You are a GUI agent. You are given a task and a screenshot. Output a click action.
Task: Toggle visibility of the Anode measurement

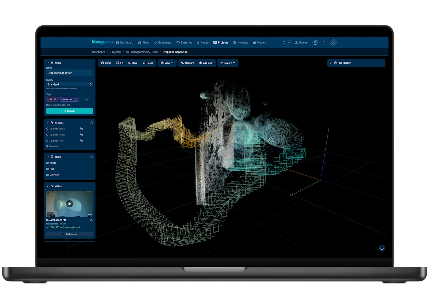[x=81, y=135]
